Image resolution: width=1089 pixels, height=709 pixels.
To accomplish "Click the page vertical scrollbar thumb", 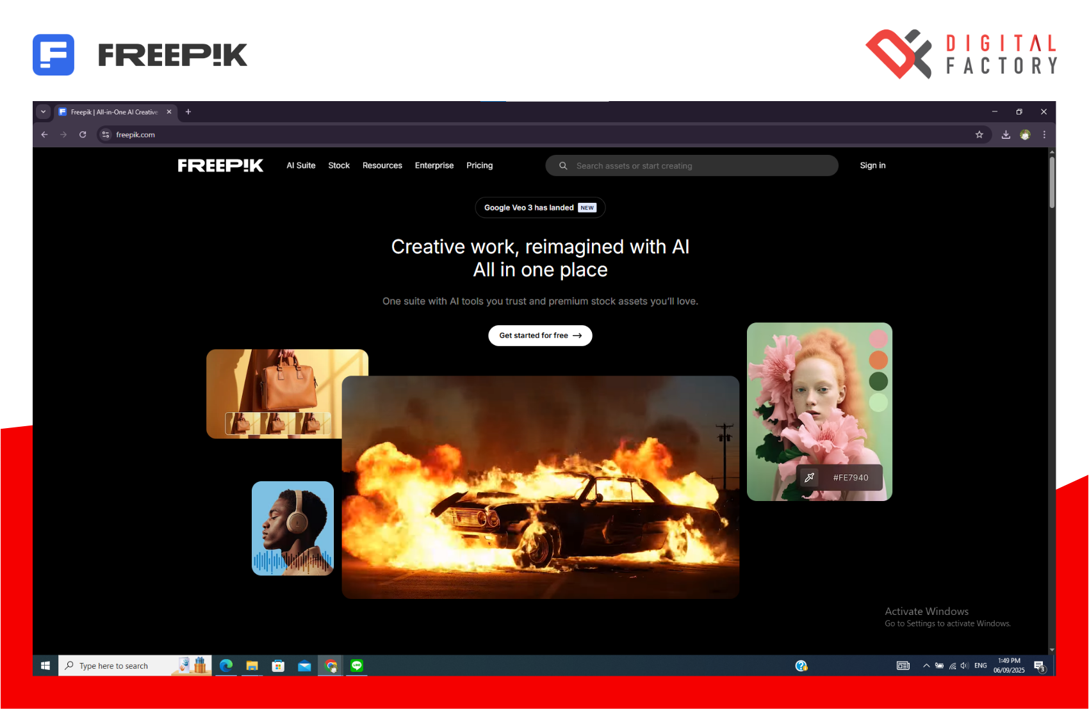I will click(x=1052, y=182).
